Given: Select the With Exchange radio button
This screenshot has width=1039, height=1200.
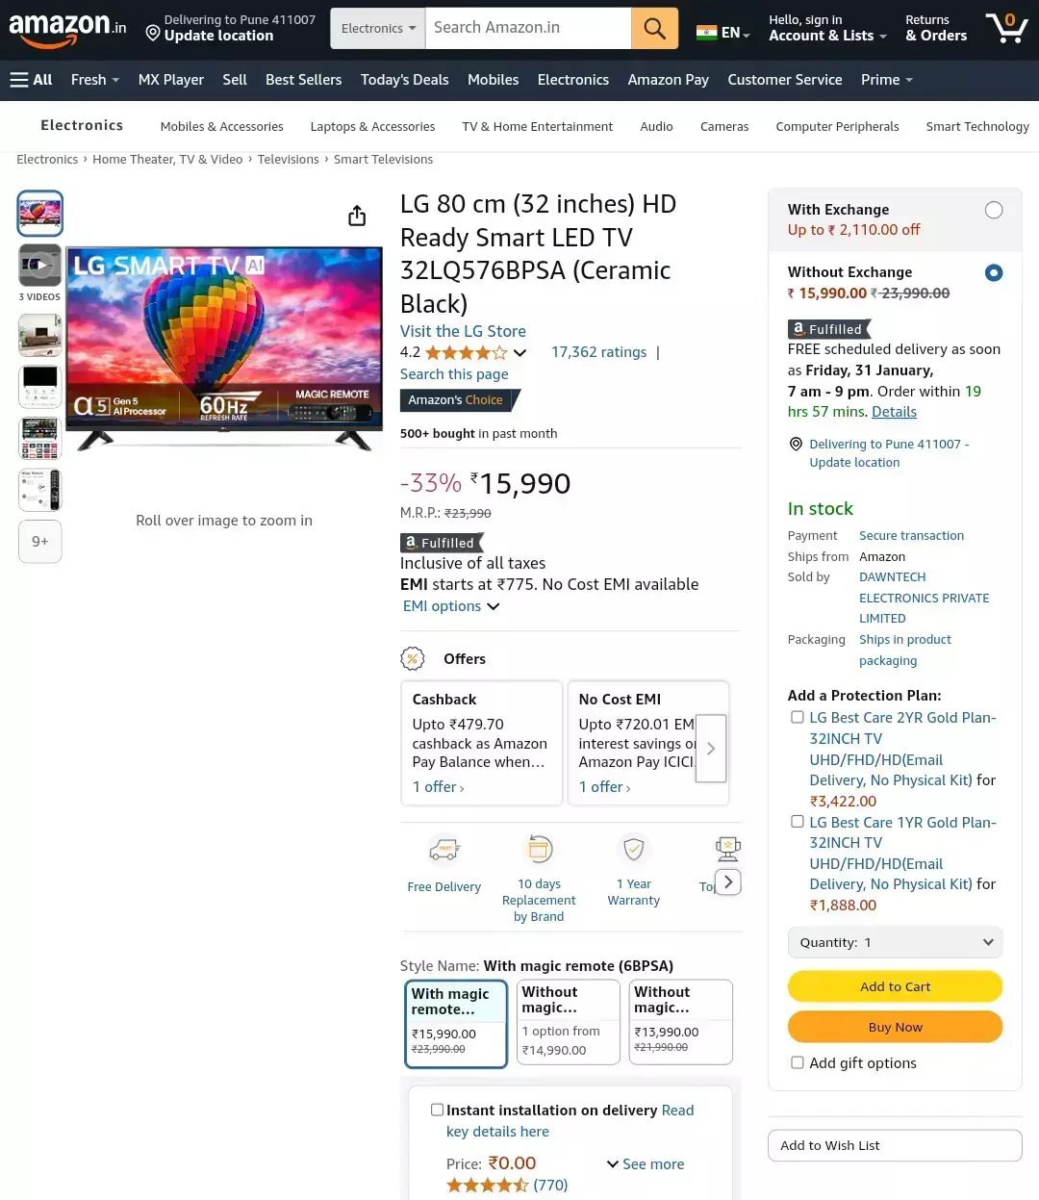Looking at the screenshot, I should (994, 210).
